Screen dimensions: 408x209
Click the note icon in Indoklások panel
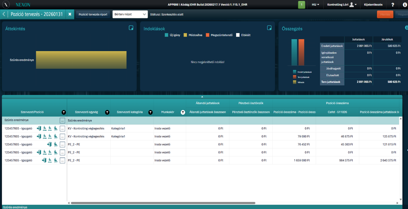coord(269,28)
